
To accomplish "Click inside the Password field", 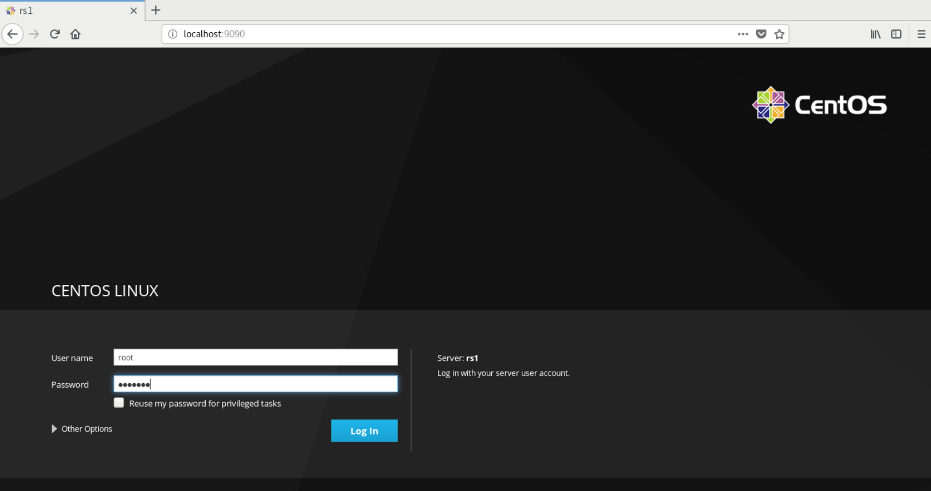I will tap(255, 384).
